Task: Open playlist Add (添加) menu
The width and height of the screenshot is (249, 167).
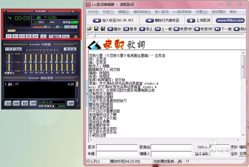Action: 8,103
